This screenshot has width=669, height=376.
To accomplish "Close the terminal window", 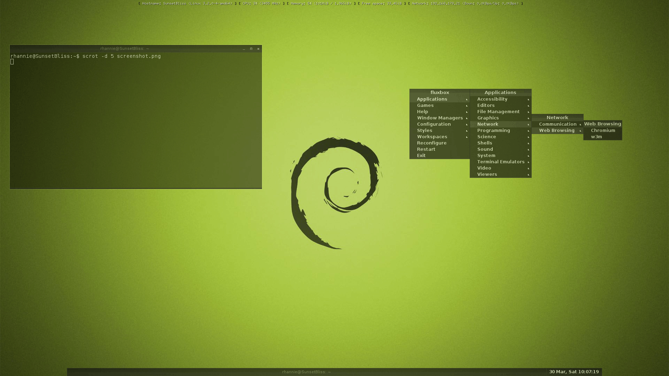I will (258, 49).
